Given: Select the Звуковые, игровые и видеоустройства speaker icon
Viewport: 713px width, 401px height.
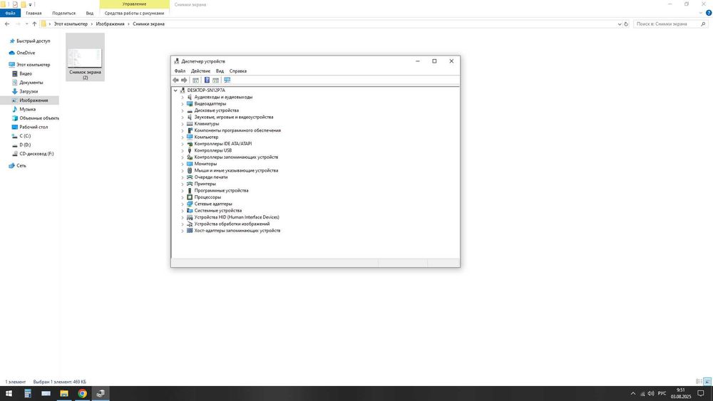Looking at the screenshot, I should pyautogui.click(x=190, y=118).
